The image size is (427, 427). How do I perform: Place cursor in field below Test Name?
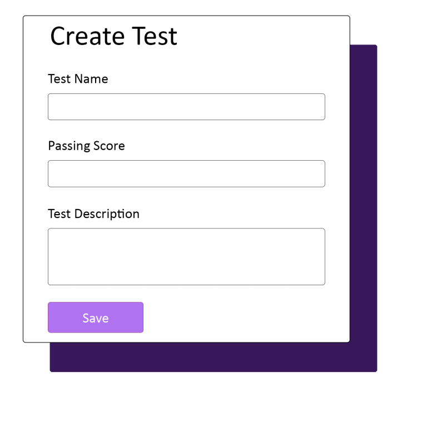[186, 107]
